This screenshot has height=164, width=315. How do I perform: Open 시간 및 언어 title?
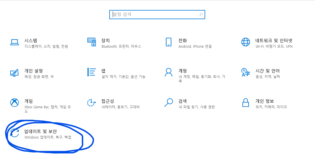(267, 71)
